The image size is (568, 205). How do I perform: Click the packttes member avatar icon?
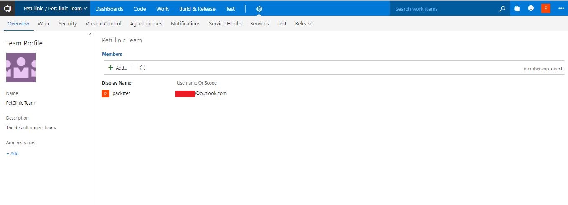point(106,94)
